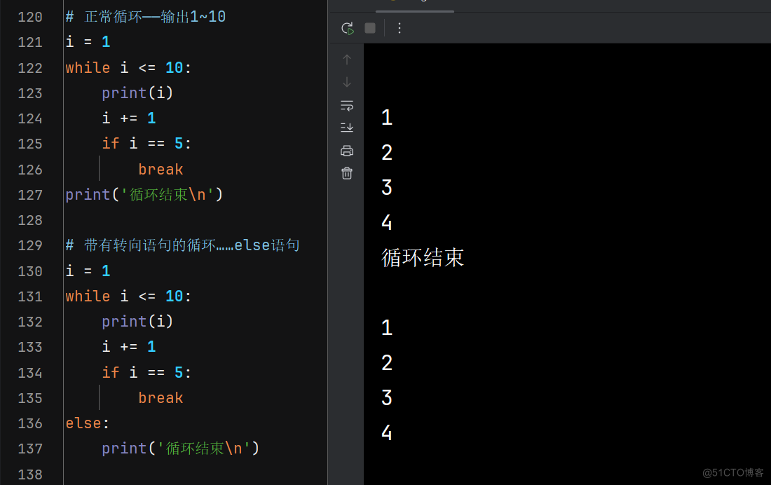Image resolution: width=771 pixels, height=485 pixels.
Task: Click print('循环结束\n') on line 127
Action: [x=144, y=195]
